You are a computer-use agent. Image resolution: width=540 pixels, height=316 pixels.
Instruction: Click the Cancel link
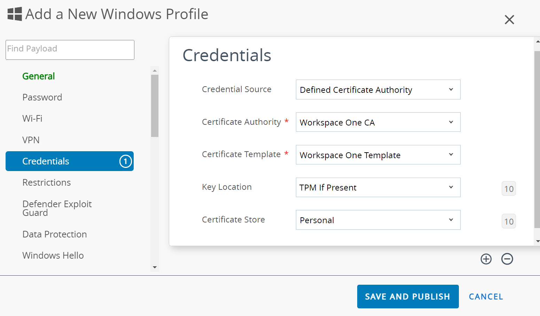pos(486,297)
